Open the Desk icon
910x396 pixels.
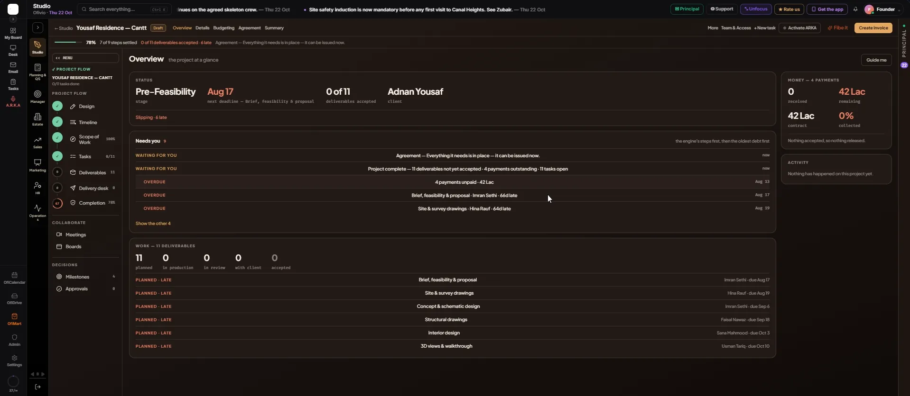click(13, 50)
